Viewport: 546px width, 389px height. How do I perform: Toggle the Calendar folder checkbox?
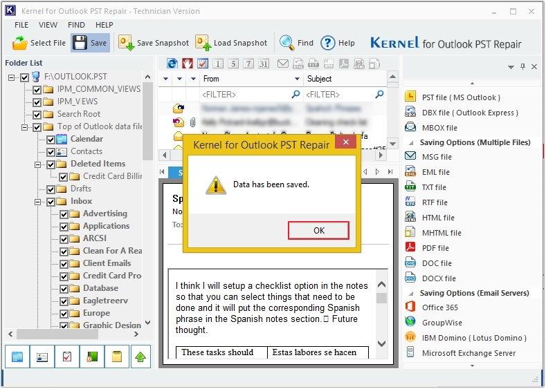(51, 140)
